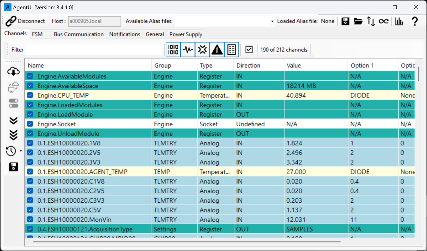Click the checklist filter icon

tap(231, 49)
